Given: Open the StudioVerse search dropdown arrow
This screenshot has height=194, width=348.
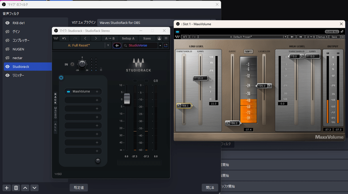Looking at the screenshot, I should (160, 46).
